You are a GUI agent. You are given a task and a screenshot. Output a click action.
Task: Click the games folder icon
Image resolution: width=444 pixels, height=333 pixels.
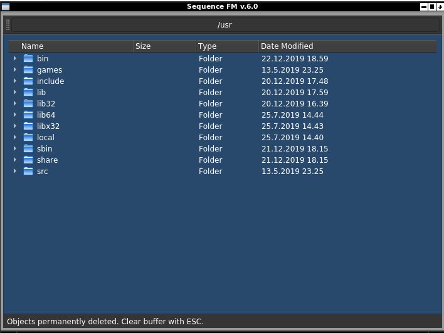pyautogui.click(x=28, y=70)
